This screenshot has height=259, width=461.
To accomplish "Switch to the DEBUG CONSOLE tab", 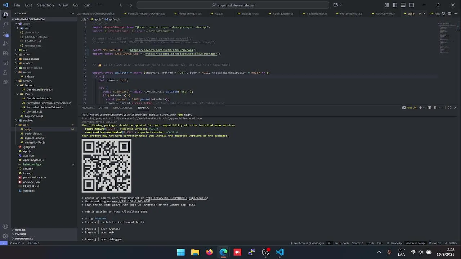I will pos(123,108).
